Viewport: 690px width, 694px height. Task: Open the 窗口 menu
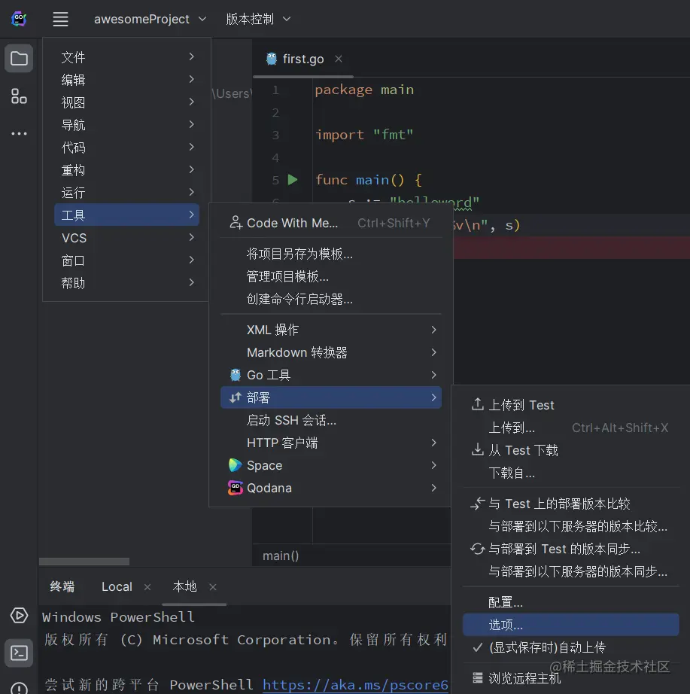click(126, 260)
